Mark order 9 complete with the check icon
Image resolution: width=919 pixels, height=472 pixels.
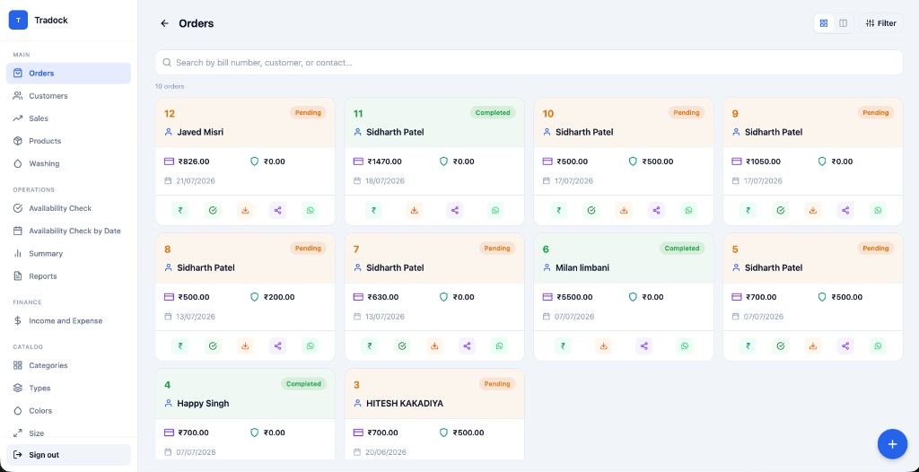pyautogui.click(x=780, y=210)
